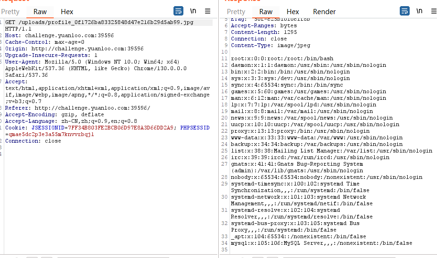Click the mysql:x:105:106 response line
Screen dimensions: 437x258
click(322, 243)
